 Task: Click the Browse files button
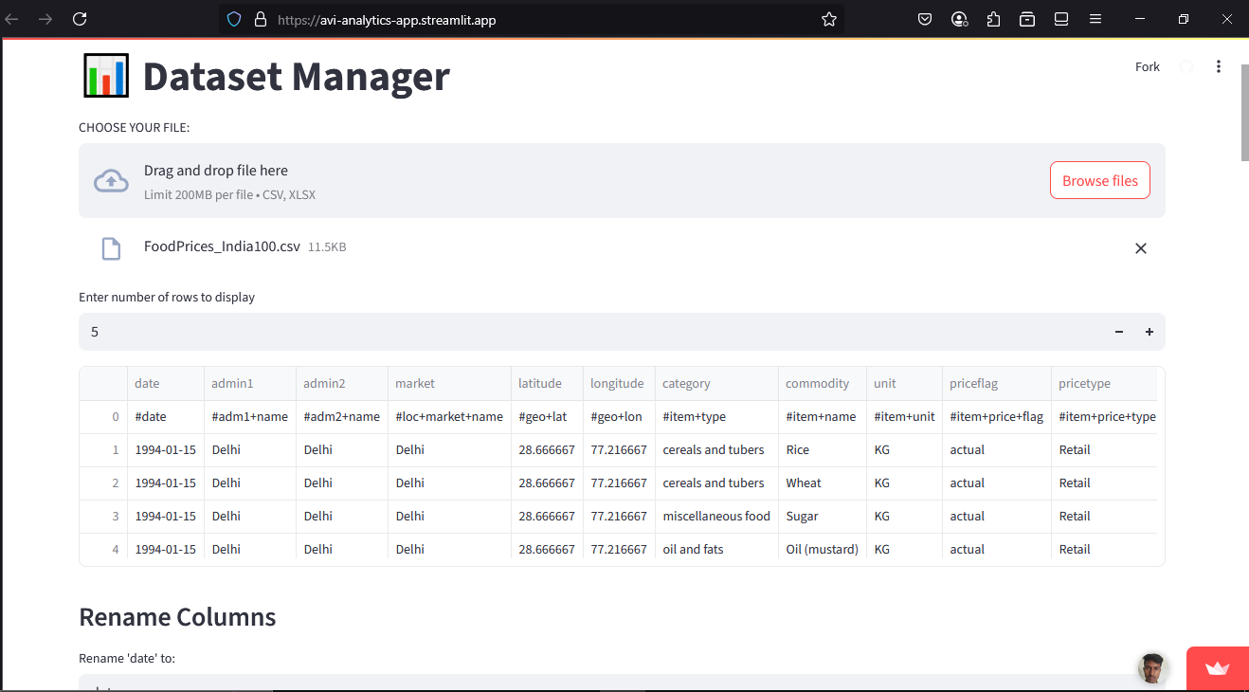(1100, 180)
